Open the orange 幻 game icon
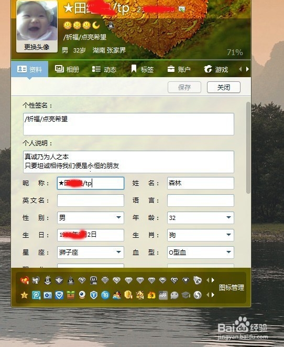284x347 pixels. (x=151, y=295)
